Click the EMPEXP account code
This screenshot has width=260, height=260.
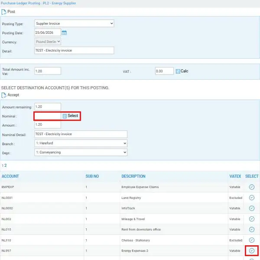tap(8, 187)
